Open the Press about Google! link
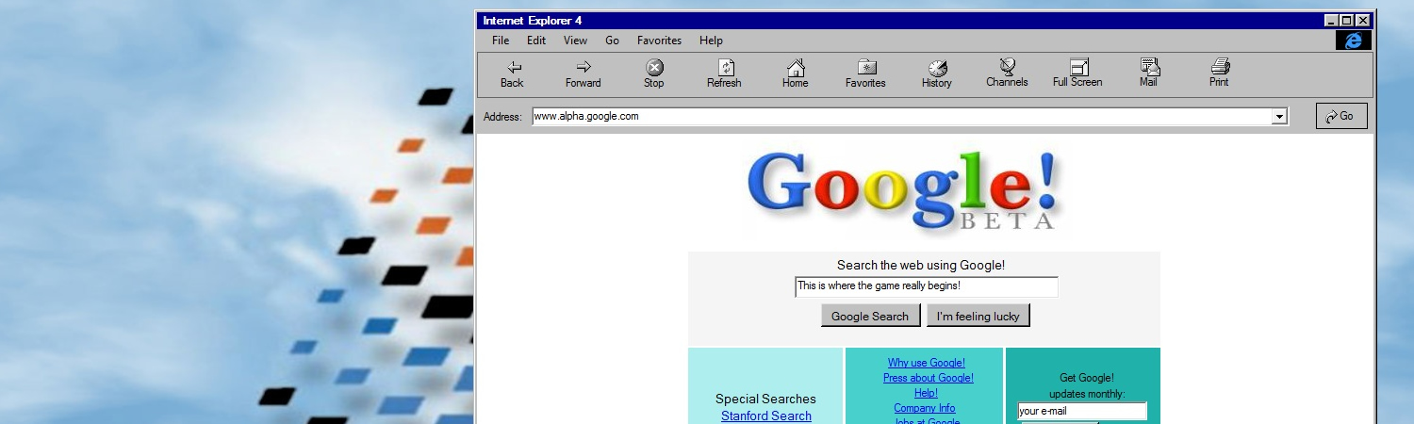Screen dimensions: 1414x424 coord(929,378)
